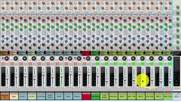181x102 pixels.
Task: Check Filters to Dyn S/C on Ac Gtr 2
Action: point(29,12)
